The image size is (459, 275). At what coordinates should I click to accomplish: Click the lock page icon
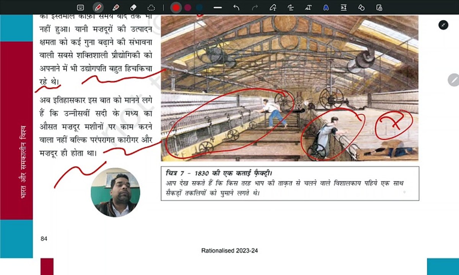[x=379, y=7]
